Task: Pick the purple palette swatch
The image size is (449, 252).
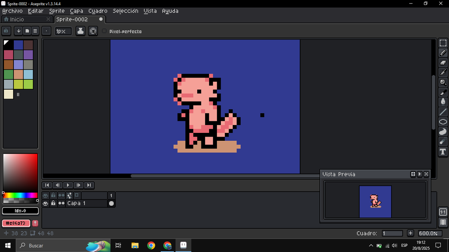Action: coord(28,55)
